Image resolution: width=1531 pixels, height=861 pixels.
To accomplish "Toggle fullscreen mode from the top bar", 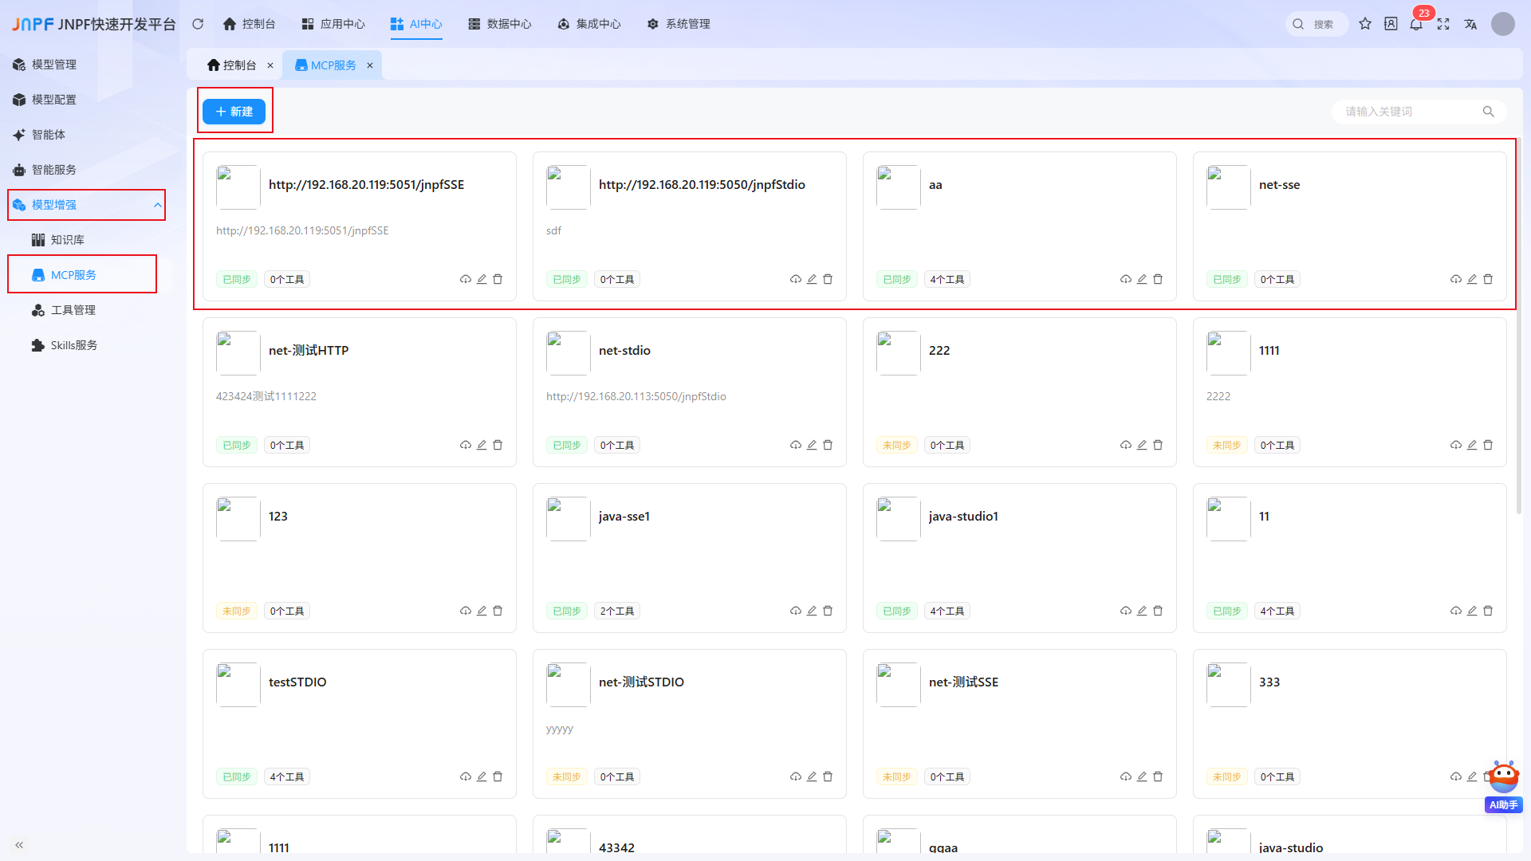I will (1443, 24).
